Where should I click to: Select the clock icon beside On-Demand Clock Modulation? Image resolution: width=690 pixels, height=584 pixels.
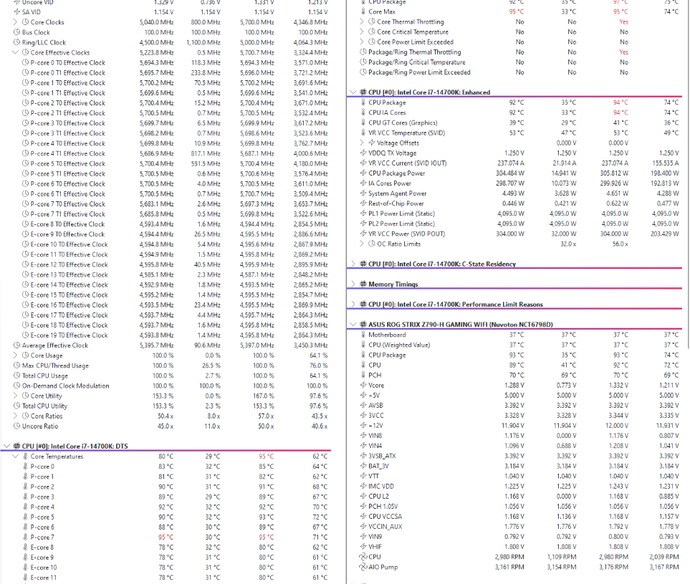pyautogui.click(x=17, y=386)
